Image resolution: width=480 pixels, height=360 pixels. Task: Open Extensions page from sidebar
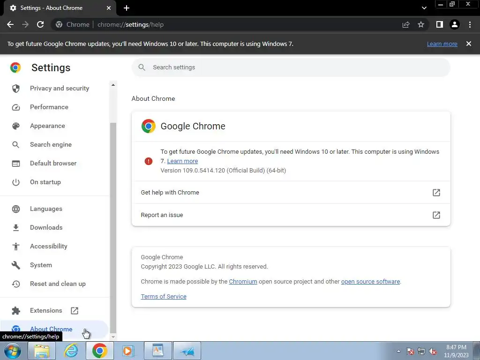click(x=54, y=310)
